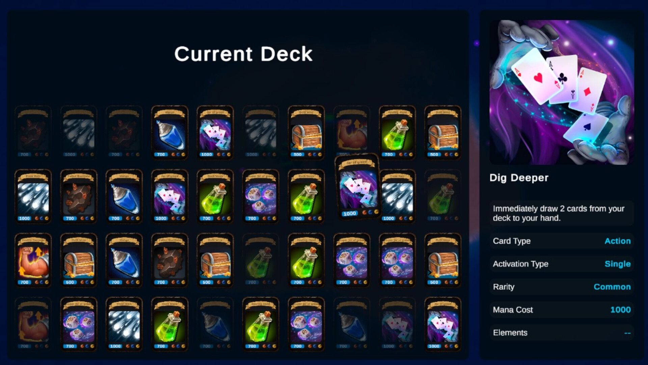The width and height of the screenshot is (648, 365).
Task: Click the Activation Type Single row
Action: pyautogui.click(x=562, y=264)
